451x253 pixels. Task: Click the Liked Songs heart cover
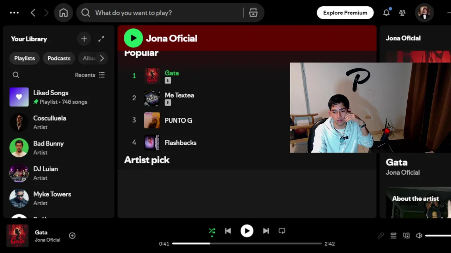click(19, 97)
